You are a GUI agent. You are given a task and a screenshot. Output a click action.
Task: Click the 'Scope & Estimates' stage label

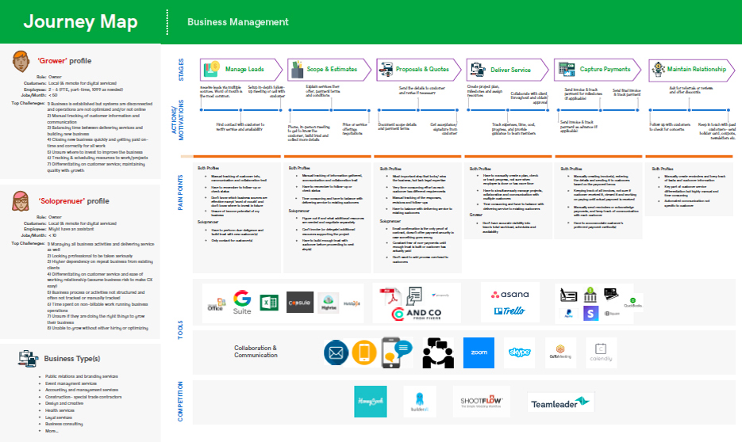(x=332, y=69)
